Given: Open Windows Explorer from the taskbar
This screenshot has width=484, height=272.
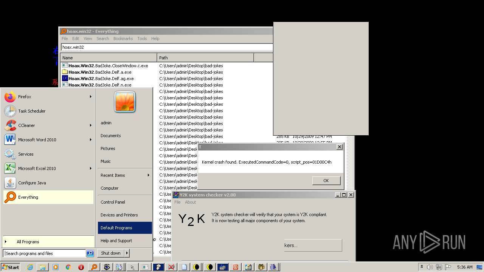Looking at the screenshot, I should (x=43, y=267).
